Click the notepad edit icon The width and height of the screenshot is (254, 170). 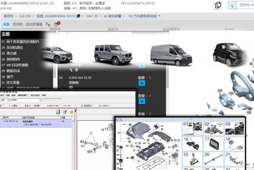coord(65,112)
